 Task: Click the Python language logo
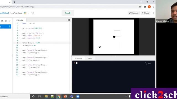(x=25, y=13)
